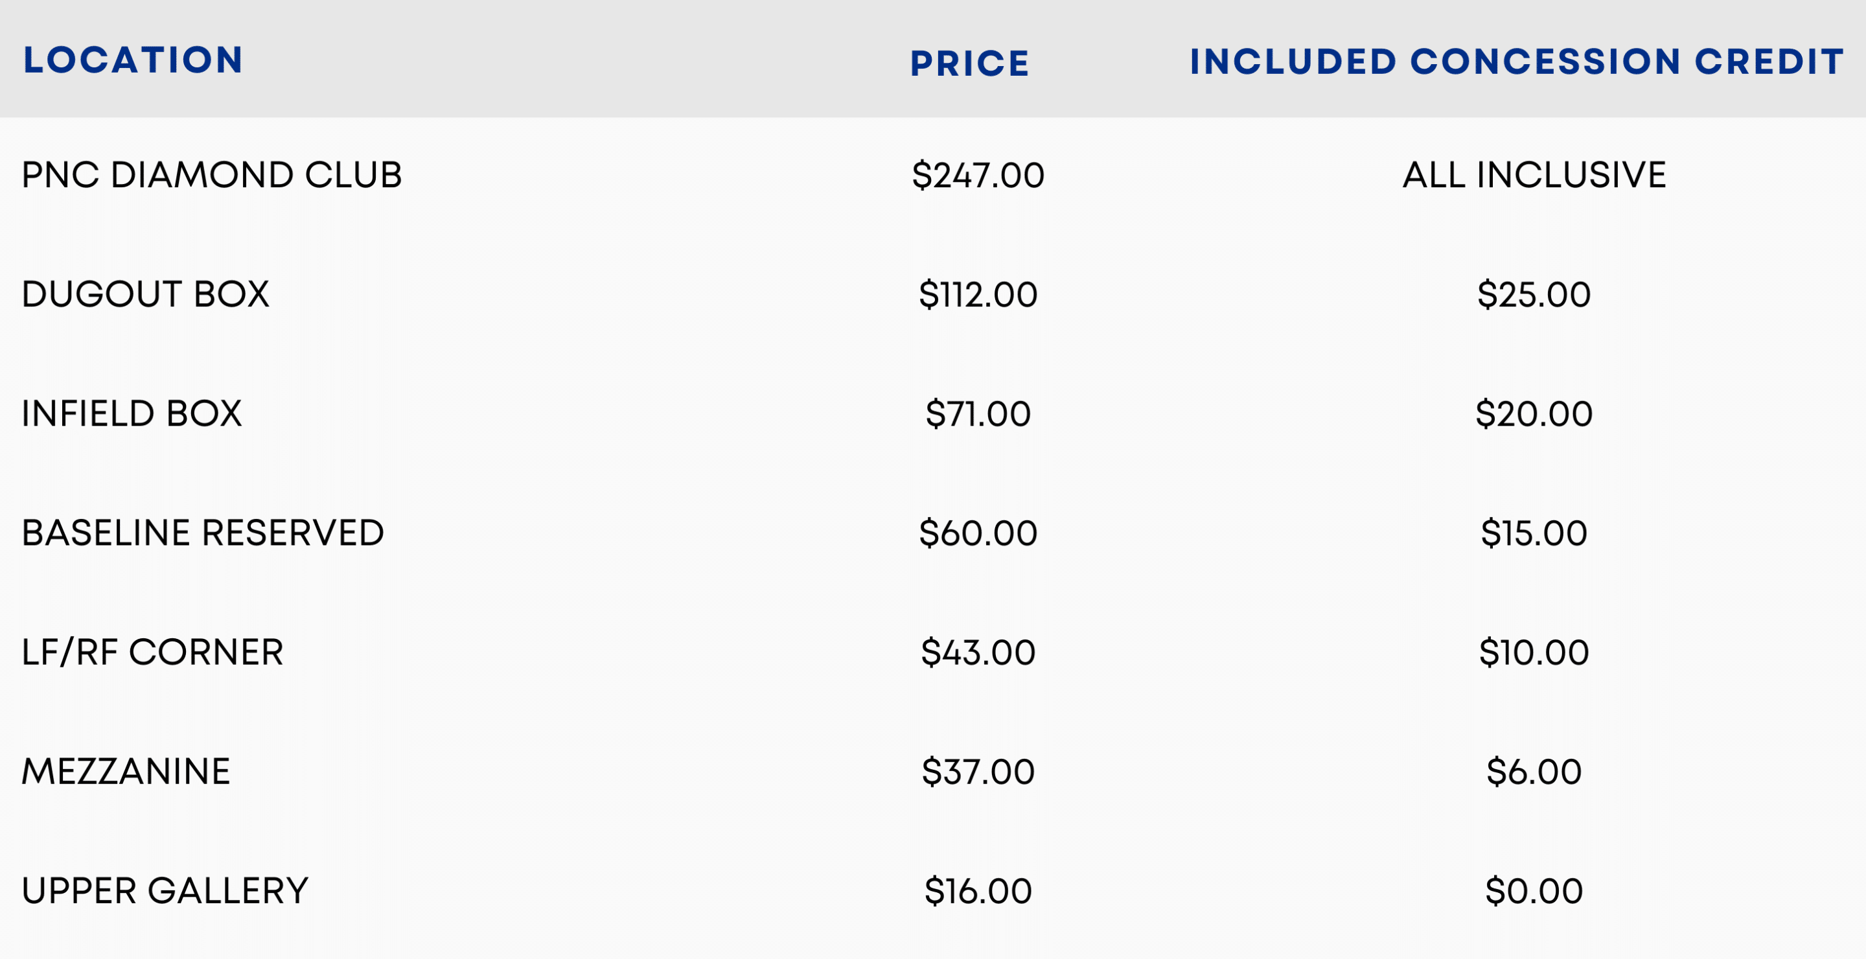
Task: Click the $247.00 price
Action: click(978, 176)
